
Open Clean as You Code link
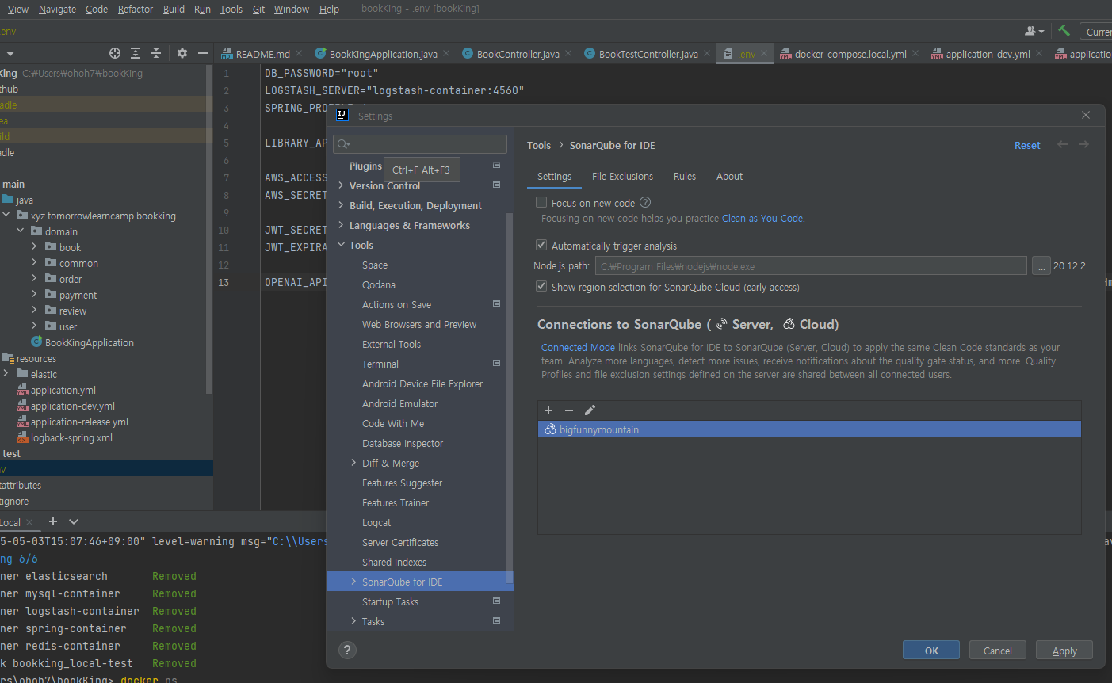click(762, 219)
